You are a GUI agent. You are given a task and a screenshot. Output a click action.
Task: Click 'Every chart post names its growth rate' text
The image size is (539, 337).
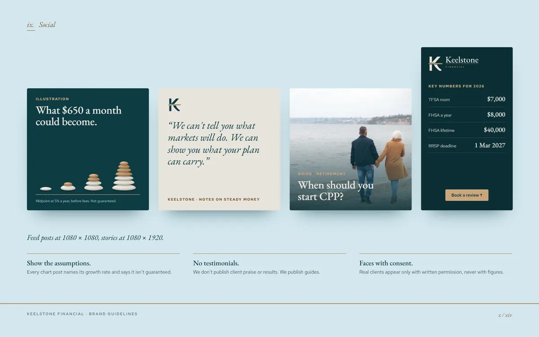pyautogui.click(x=99, y=272)
